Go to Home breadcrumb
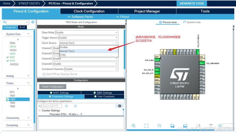 coord(7,3)
